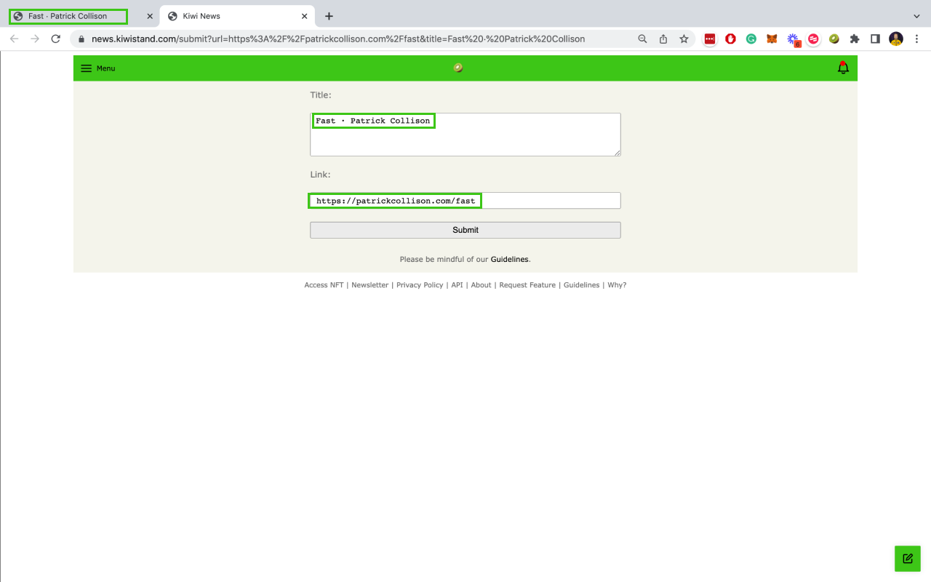Open the AdBlock stop-hand extension

[730, 39]
